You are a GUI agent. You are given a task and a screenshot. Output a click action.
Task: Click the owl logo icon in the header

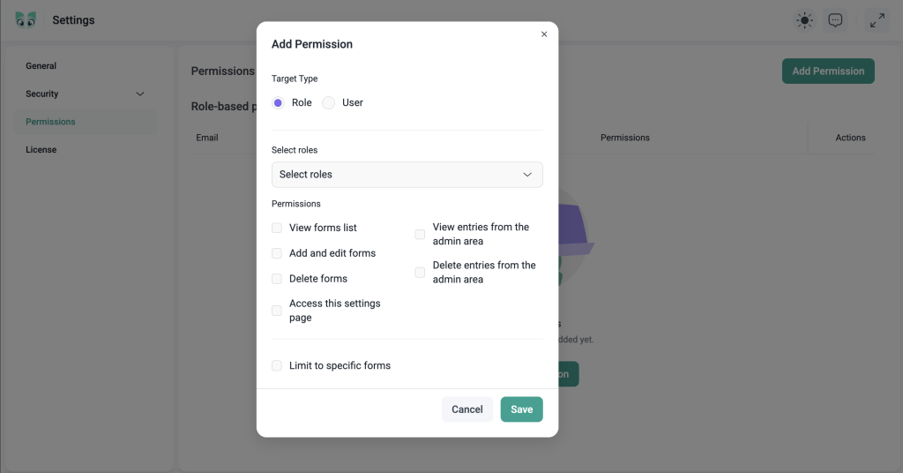(26, 19)
